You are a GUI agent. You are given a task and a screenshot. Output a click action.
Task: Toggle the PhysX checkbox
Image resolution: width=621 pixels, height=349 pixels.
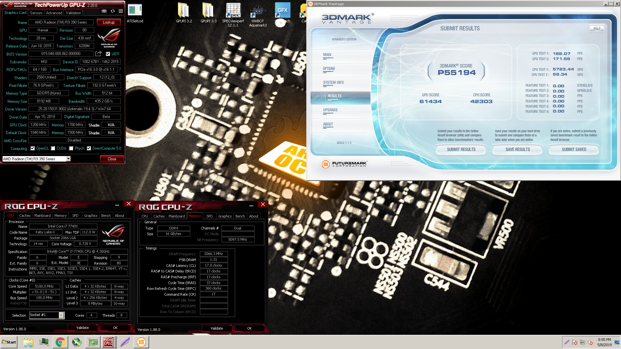pyautogui.click(x=71, y=148)
